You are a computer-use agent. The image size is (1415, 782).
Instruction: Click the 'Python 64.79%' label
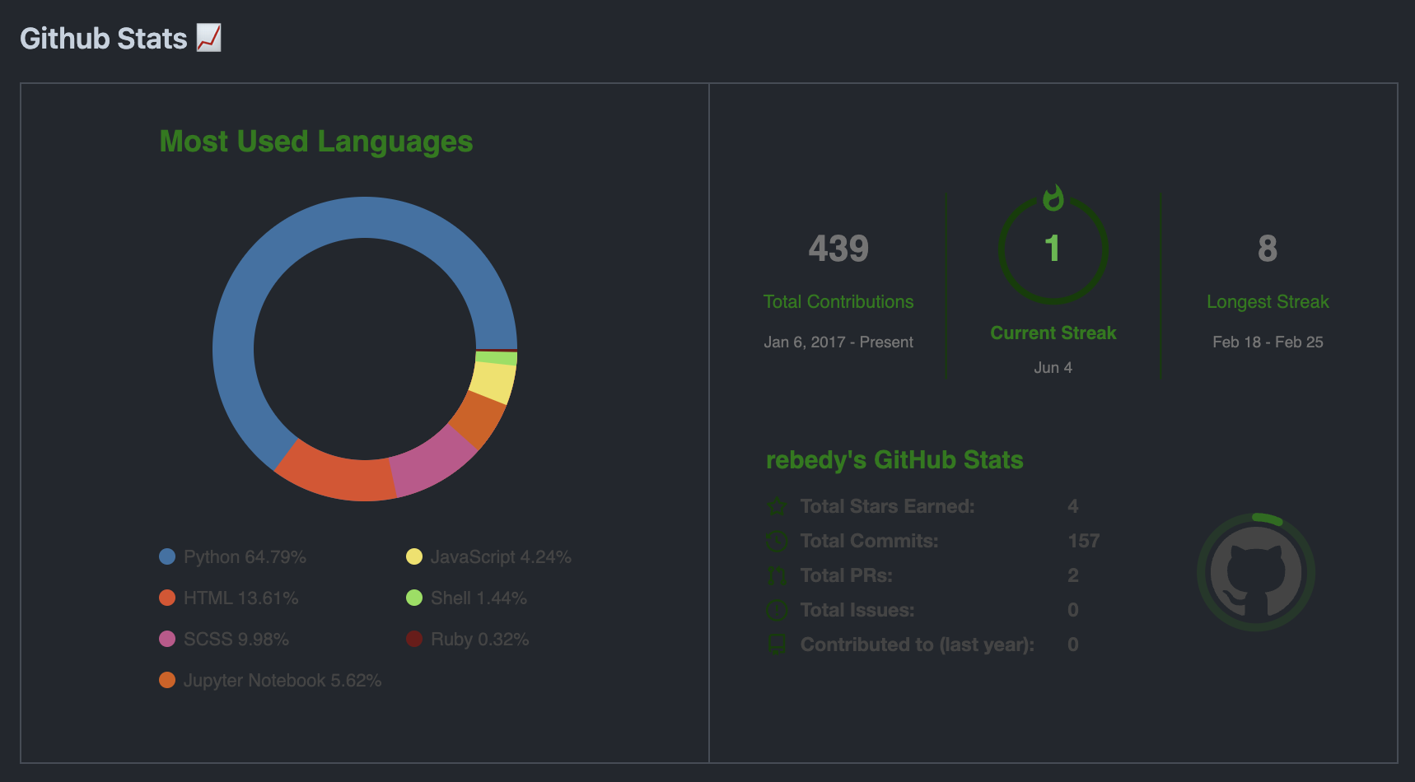245,557
